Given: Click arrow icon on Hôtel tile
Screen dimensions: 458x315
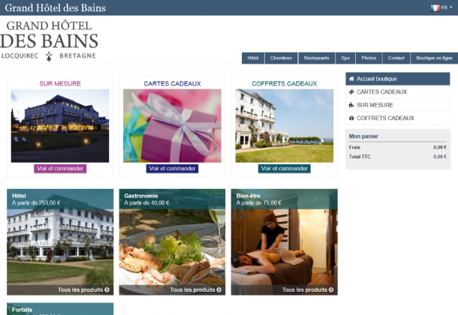Looking at the screenshot, I should [107, 289].
